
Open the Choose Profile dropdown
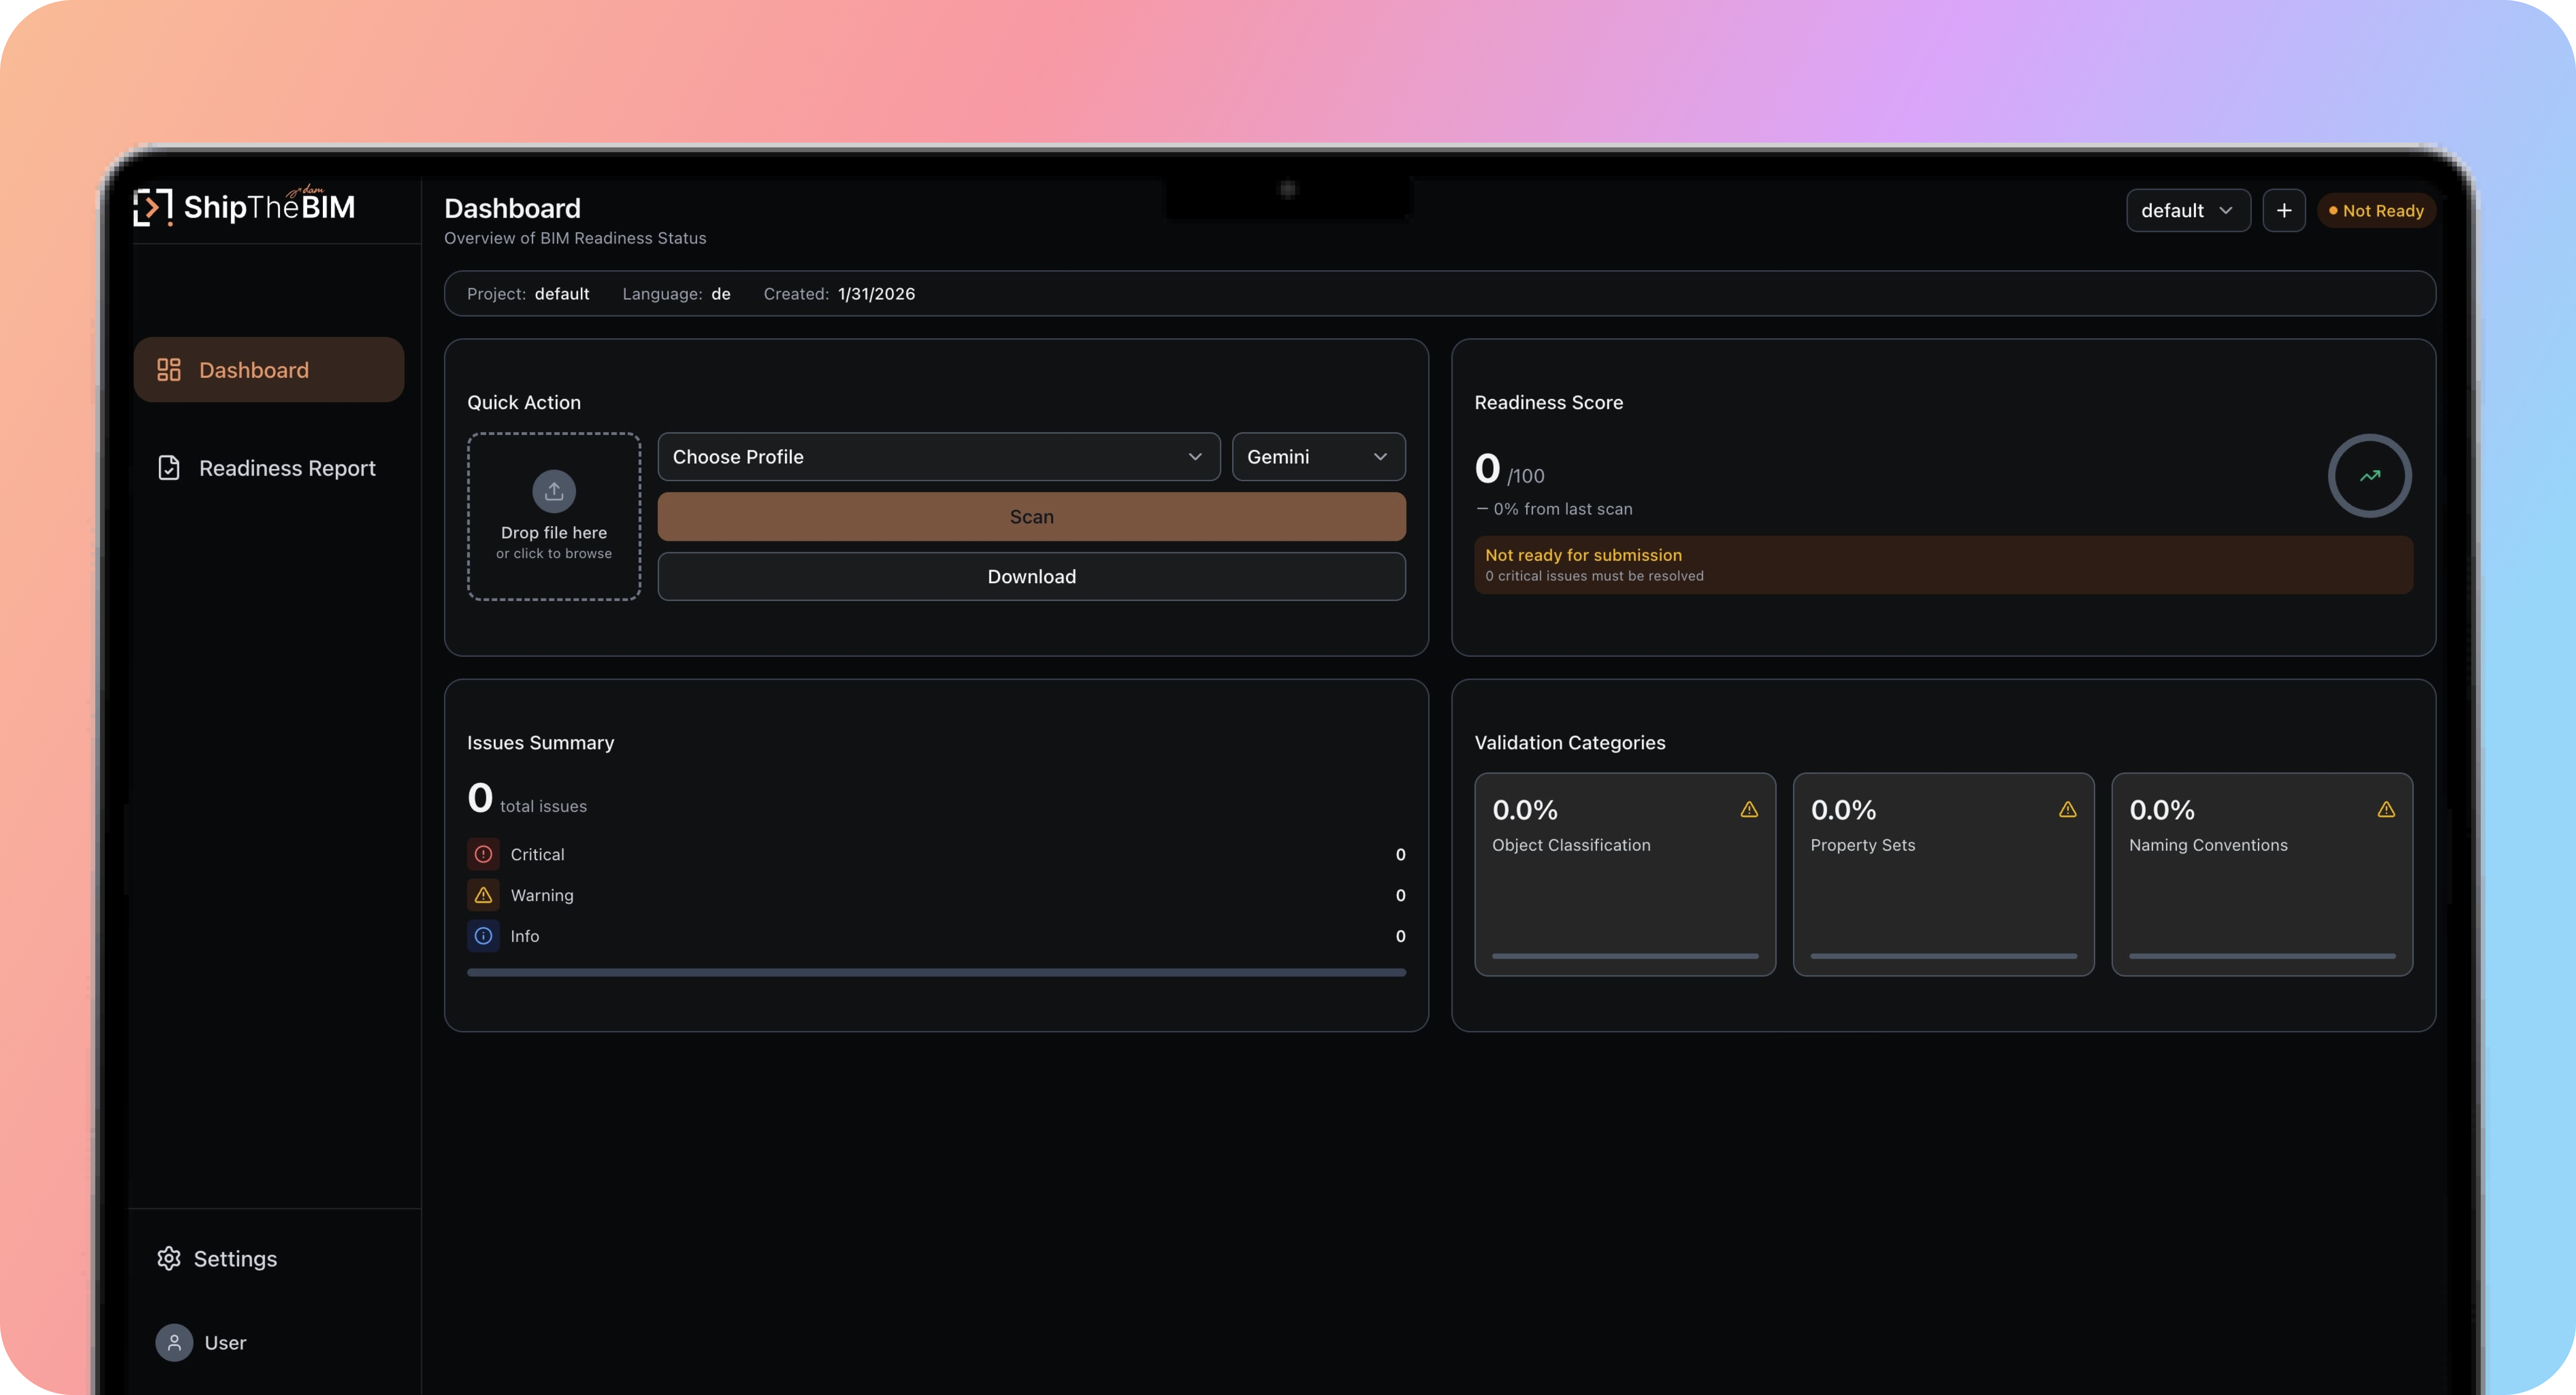[938, 457]
